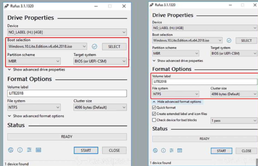This screenshot has height=166, width=258.
Task: Open File system NTFS dropdown in right window
Action: [175, 94]
